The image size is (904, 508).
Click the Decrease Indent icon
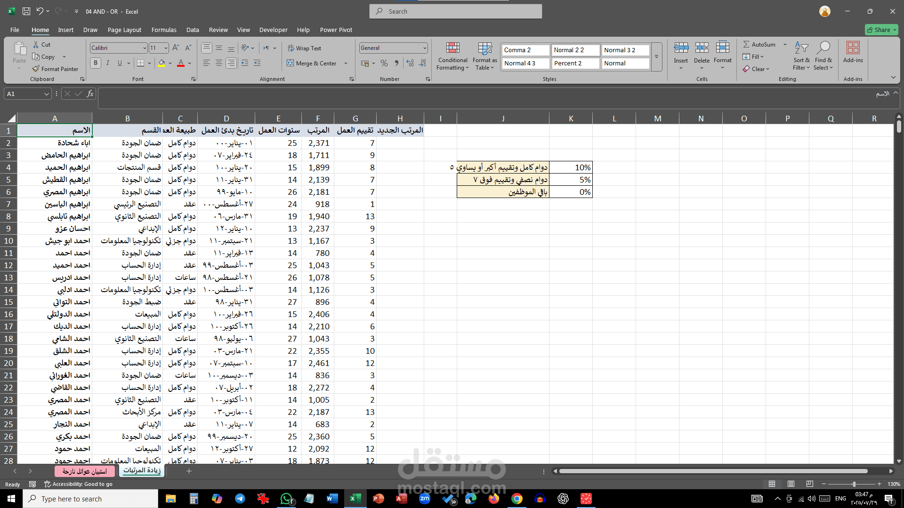(x=245, y=63)
